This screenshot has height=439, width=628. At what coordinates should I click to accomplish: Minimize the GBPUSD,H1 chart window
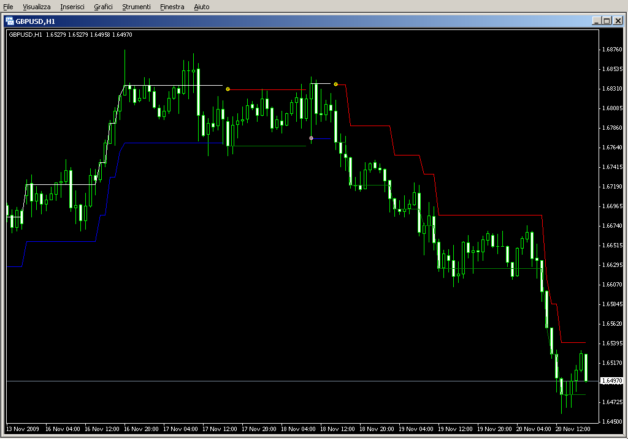coord(596,21)
